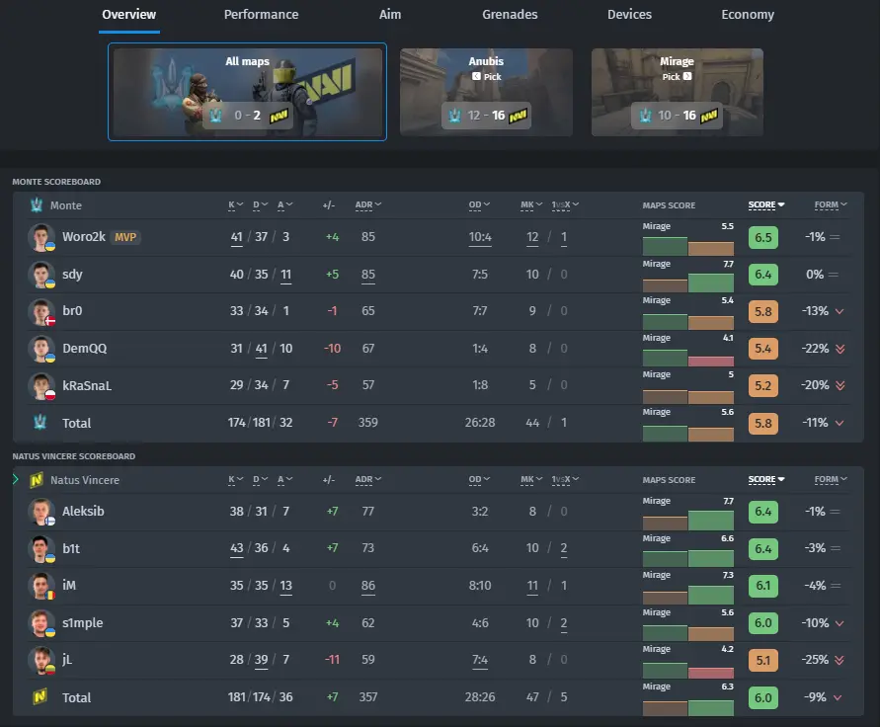Open the Performance tab
The image size is (880, 727).
261,15
